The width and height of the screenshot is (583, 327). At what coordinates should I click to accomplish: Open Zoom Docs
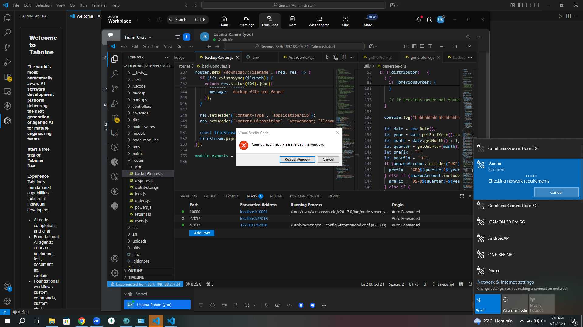point(292,21)
